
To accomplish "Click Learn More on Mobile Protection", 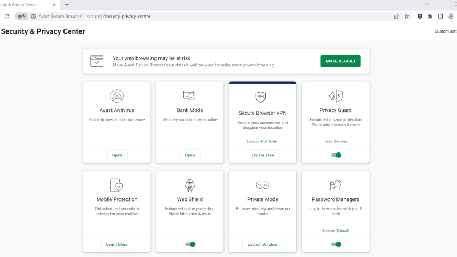I will 117,244.
